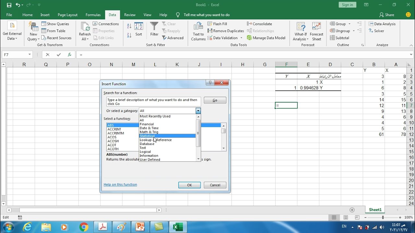This screenshot has width=415, height=233.
Task: Click the Group outline button
Action: [338, 24]
